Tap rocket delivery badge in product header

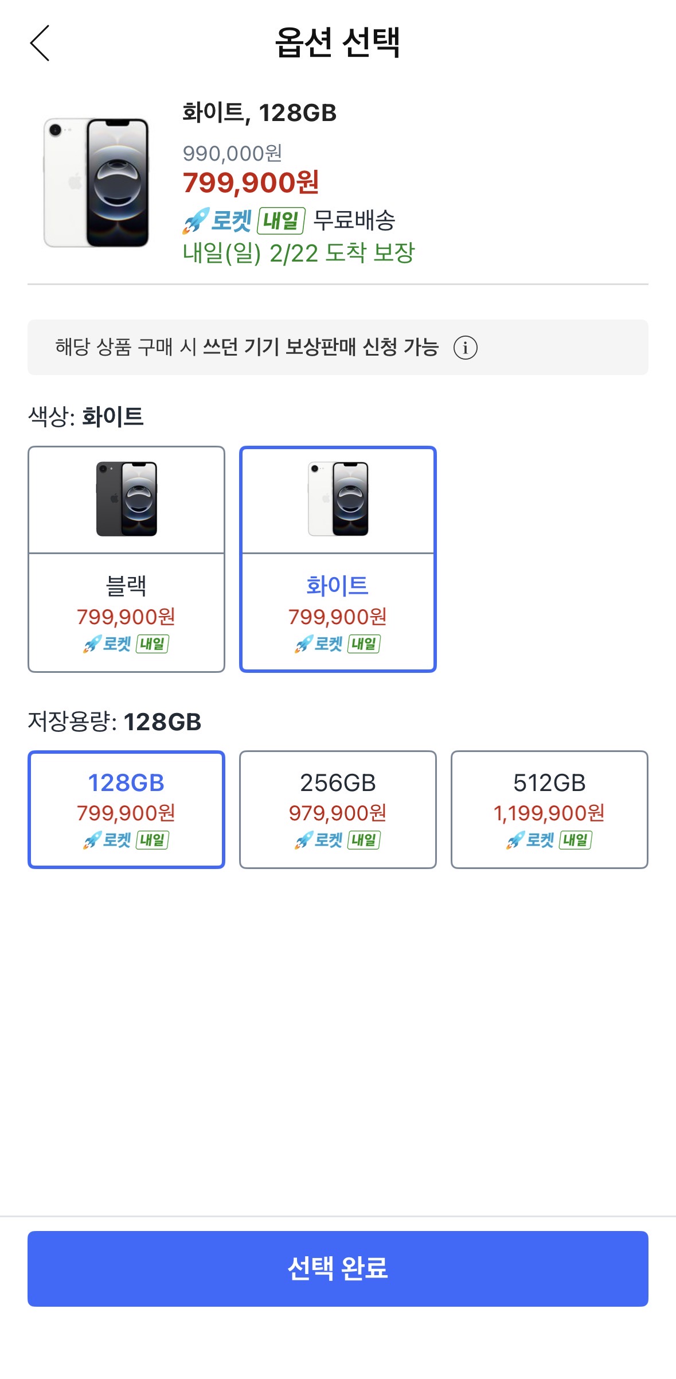[244, 221]
